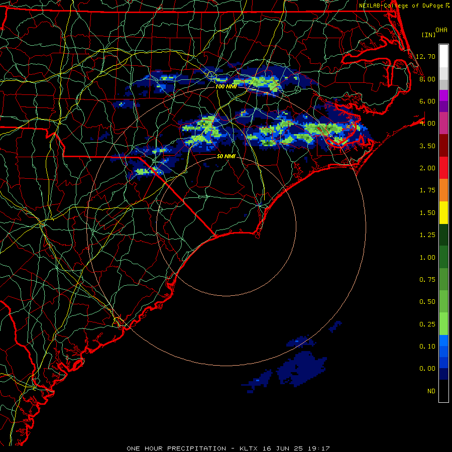Pick the yellow legend color swatch

click(443, 213)
